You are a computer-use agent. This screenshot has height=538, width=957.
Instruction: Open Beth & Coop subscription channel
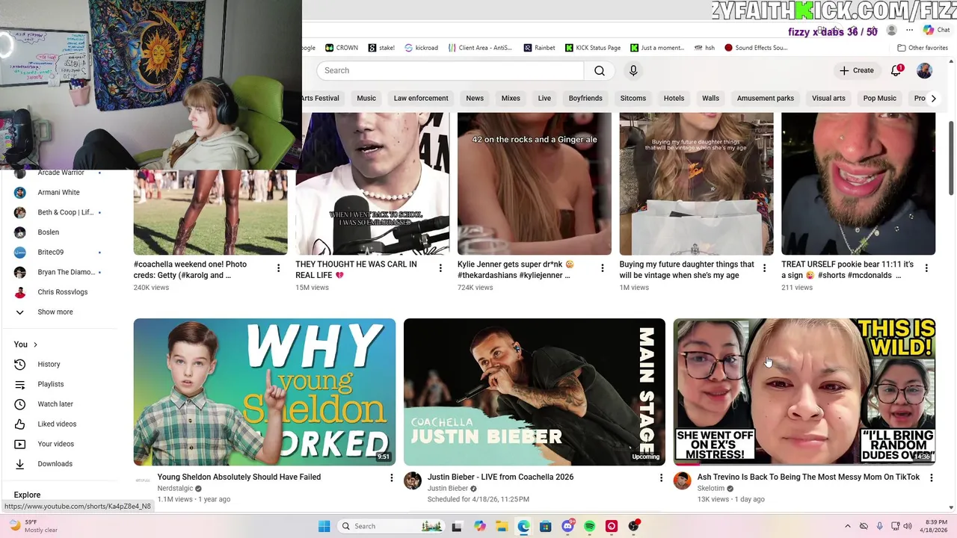[x=58, y=212]
